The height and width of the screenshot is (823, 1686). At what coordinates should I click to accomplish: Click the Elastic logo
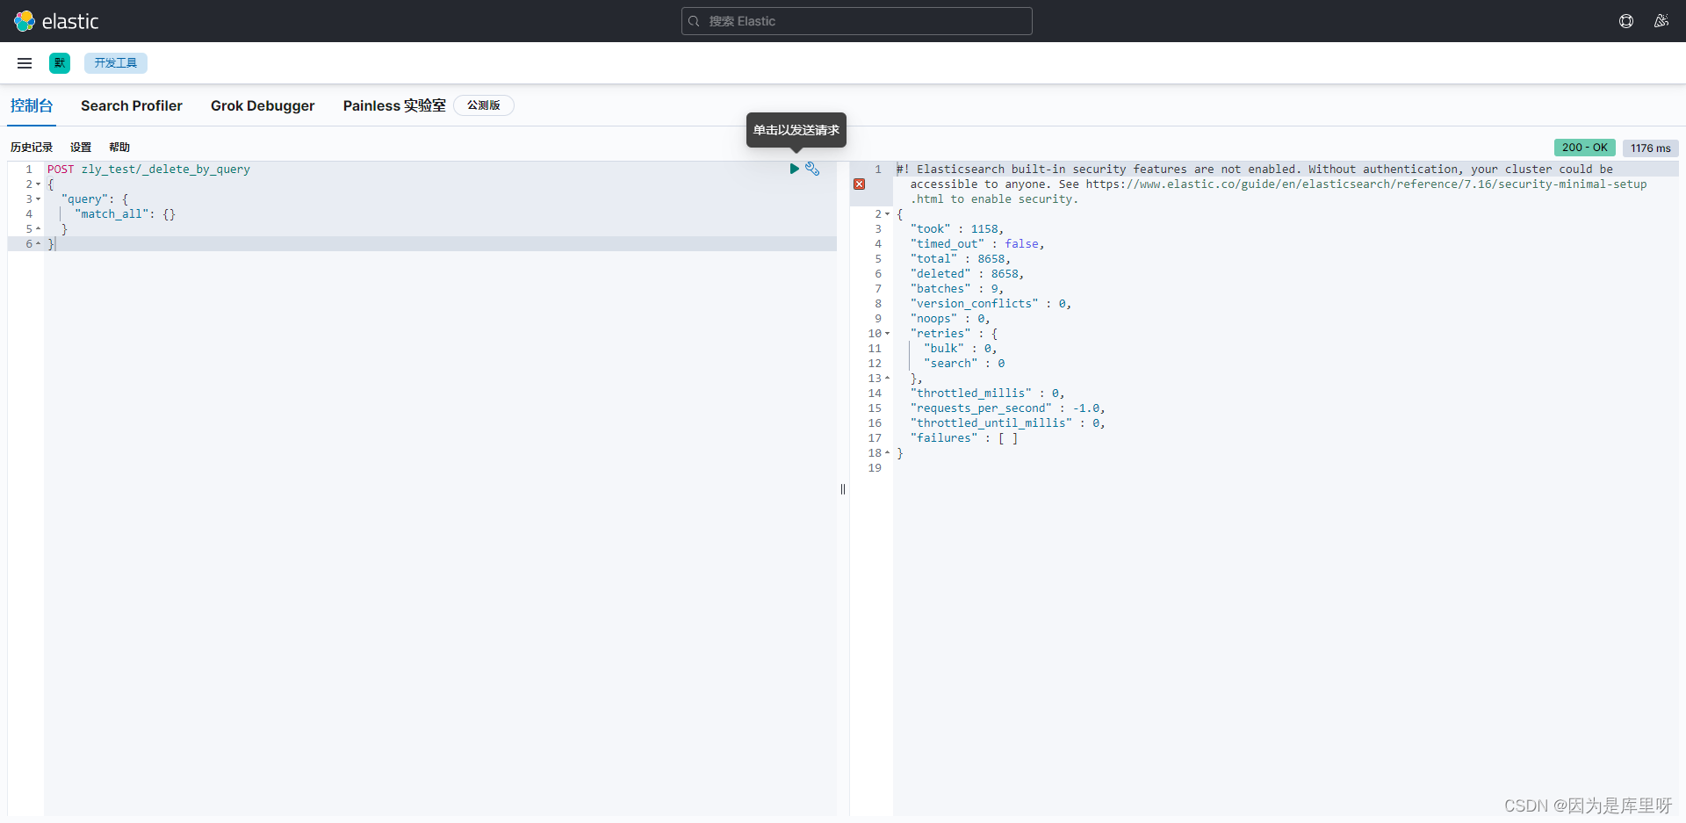pos(56,21)
